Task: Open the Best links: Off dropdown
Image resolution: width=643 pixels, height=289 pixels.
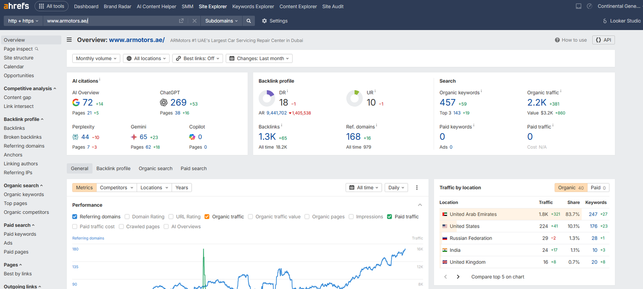Action: tap(198, 59)
